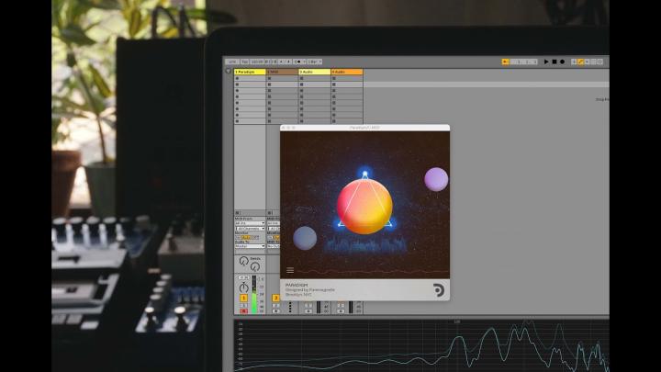Toggle track 2 yellow activator button
Screen dimensions: 661x372
coord(275,299)
